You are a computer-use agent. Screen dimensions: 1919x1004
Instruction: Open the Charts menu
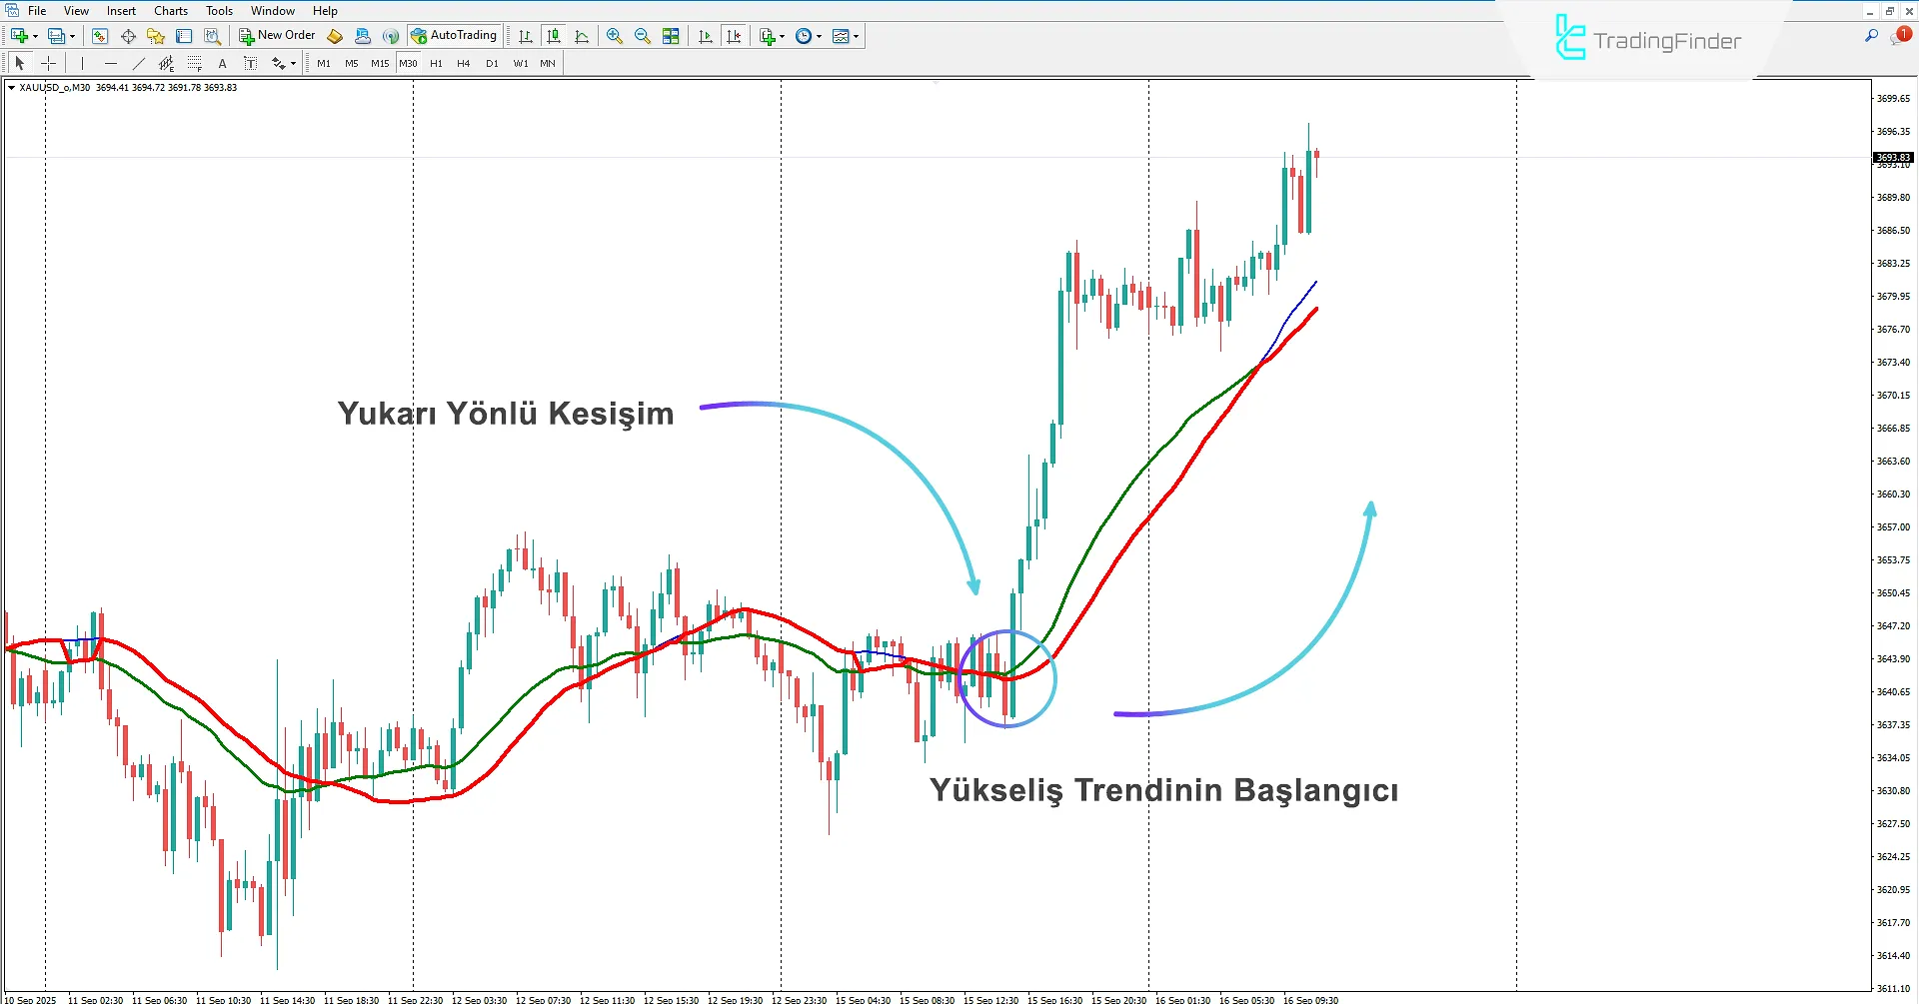(170, 10)
